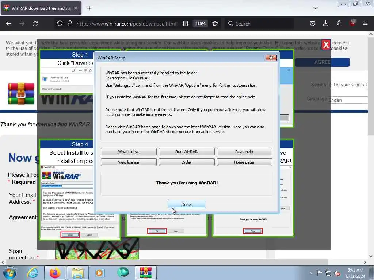Viewport: 374px width, 280px height.
Task: Close the WinRAR download tab
Action: point(76,8)
